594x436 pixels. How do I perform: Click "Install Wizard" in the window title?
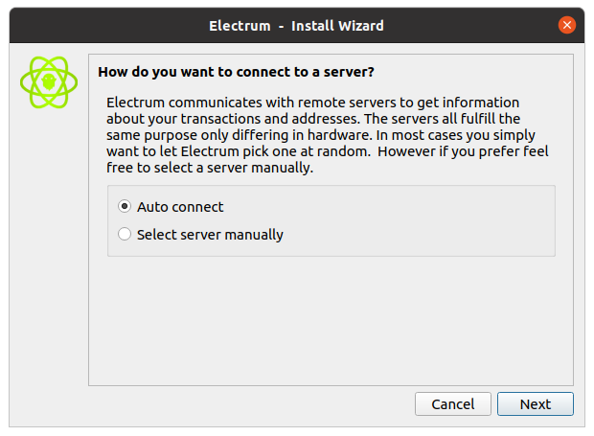[x=338, y=25]
